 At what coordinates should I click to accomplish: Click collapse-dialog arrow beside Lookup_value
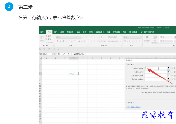tap(169, 68)
